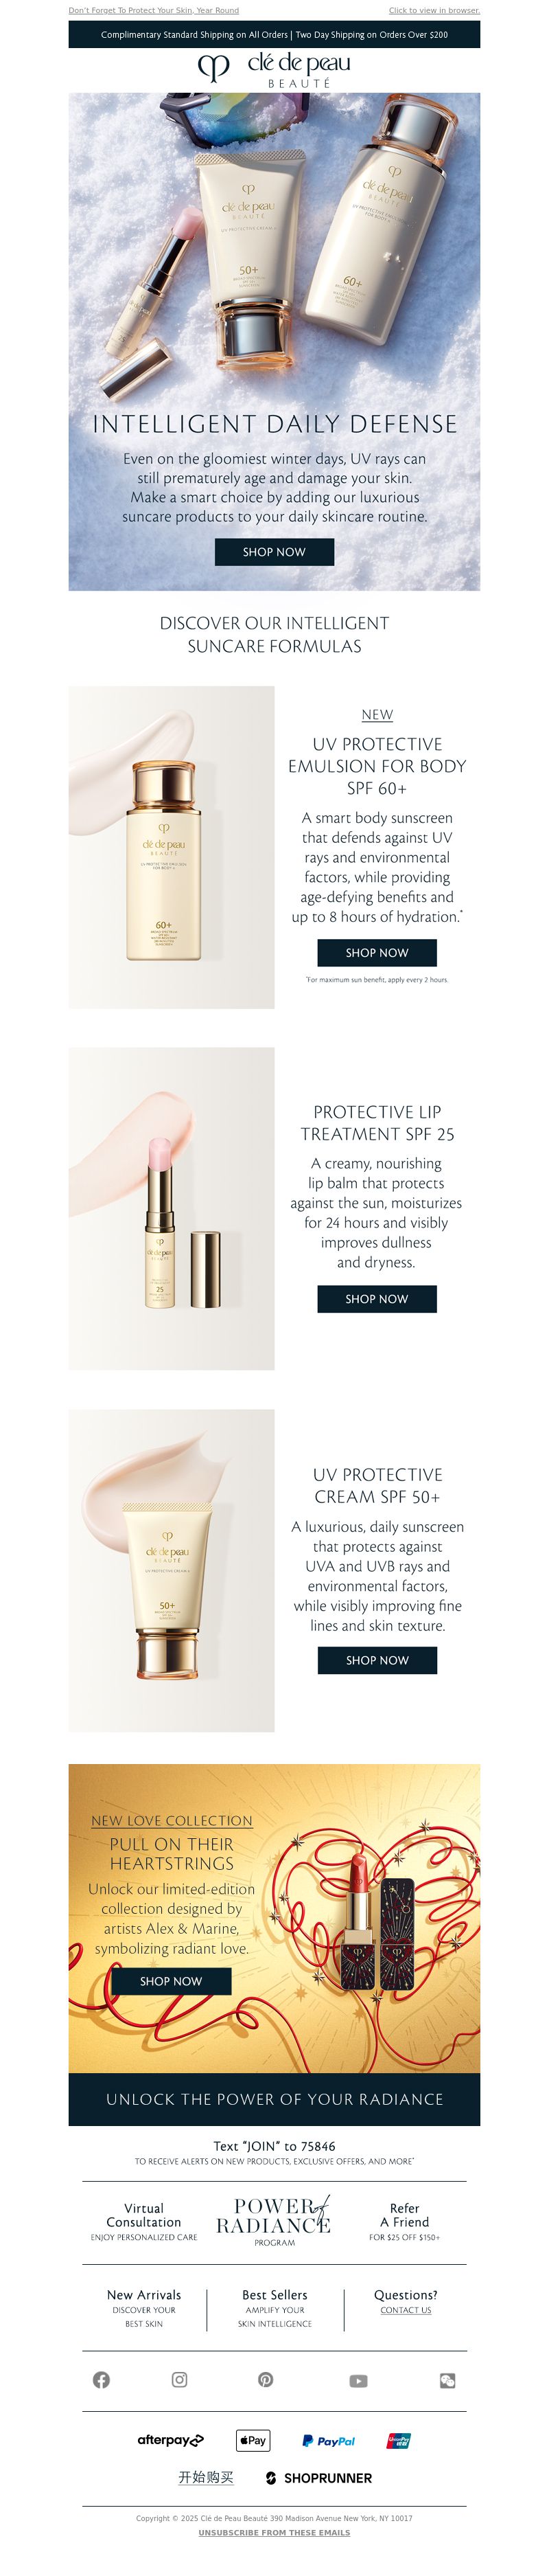
Task: Open the WeChat social icon
Action: click(x=447, y=2381)
